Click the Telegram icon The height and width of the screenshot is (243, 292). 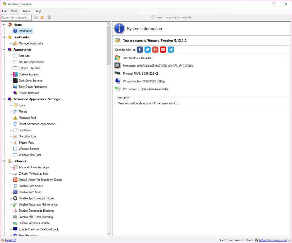click(171, 50)
